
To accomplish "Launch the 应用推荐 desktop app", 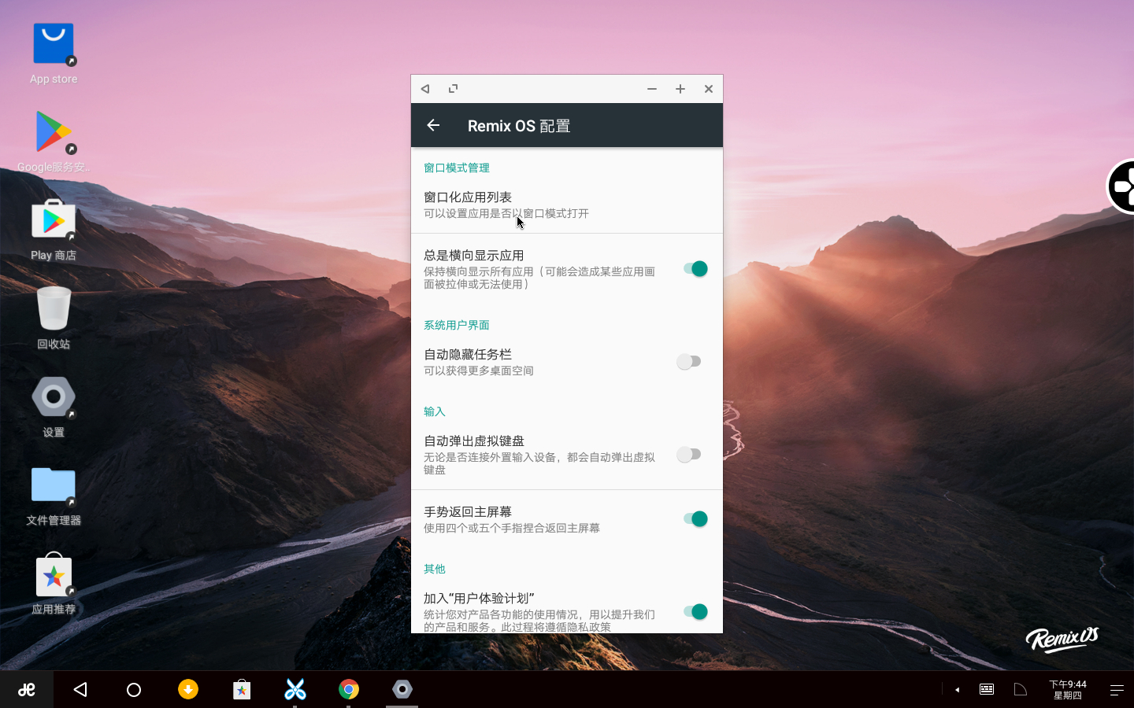I will 54,583.
